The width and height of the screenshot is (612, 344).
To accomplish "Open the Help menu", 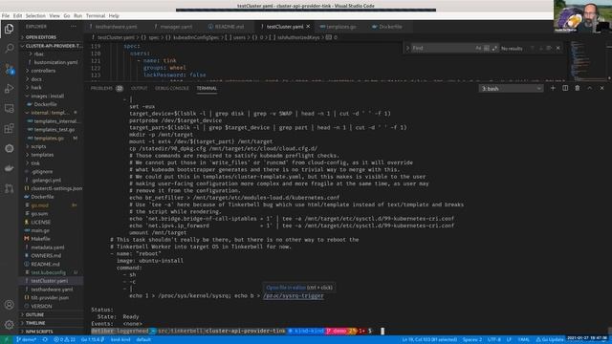I will [114, 16].
